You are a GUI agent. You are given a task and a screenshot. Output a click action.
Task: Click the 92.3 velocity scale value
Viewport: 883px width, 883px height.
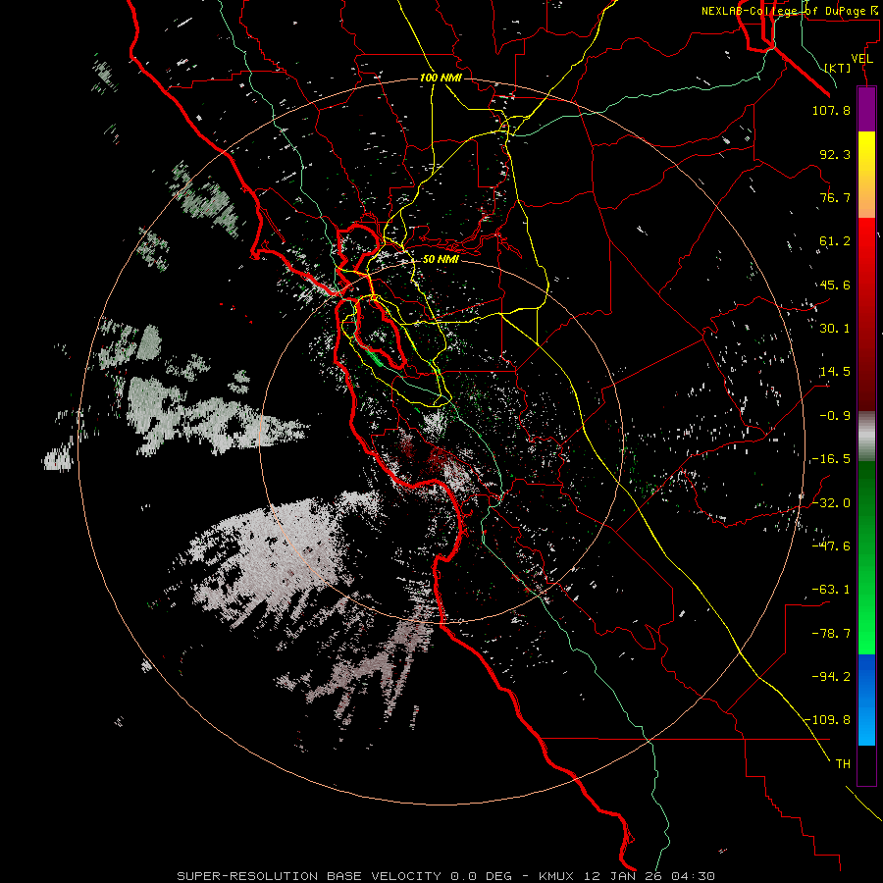point(835,154)
